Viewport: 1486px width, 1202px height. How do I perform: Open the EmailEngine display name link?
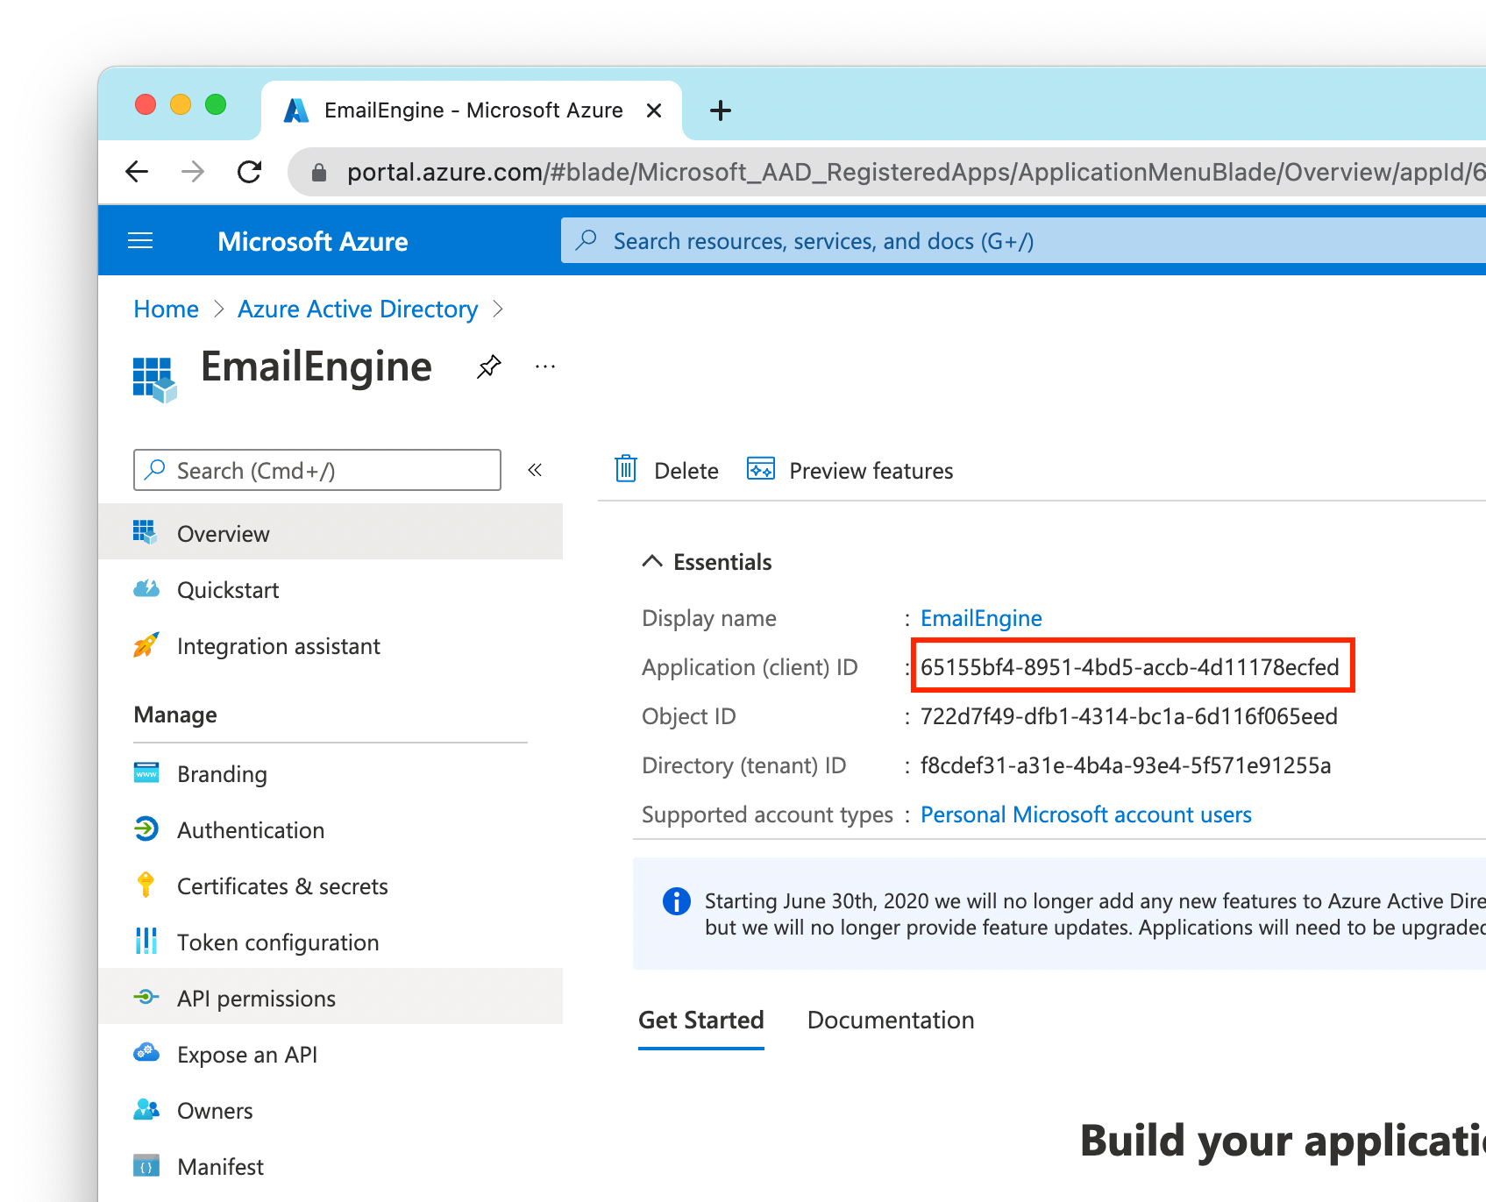(981, 618)
